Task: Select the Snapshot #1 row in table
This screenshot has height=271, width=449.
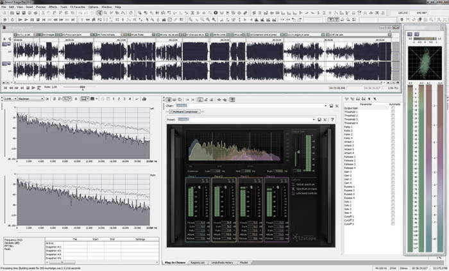Action: click(x=102, y=247)
